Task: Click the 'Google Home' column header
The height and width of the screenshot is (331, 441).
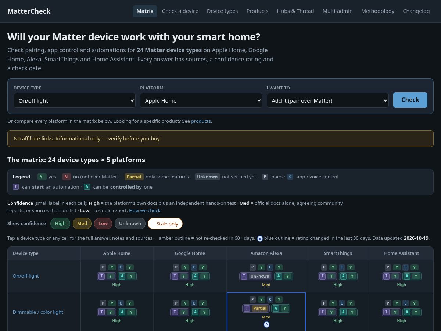Action: pos(190,253)
